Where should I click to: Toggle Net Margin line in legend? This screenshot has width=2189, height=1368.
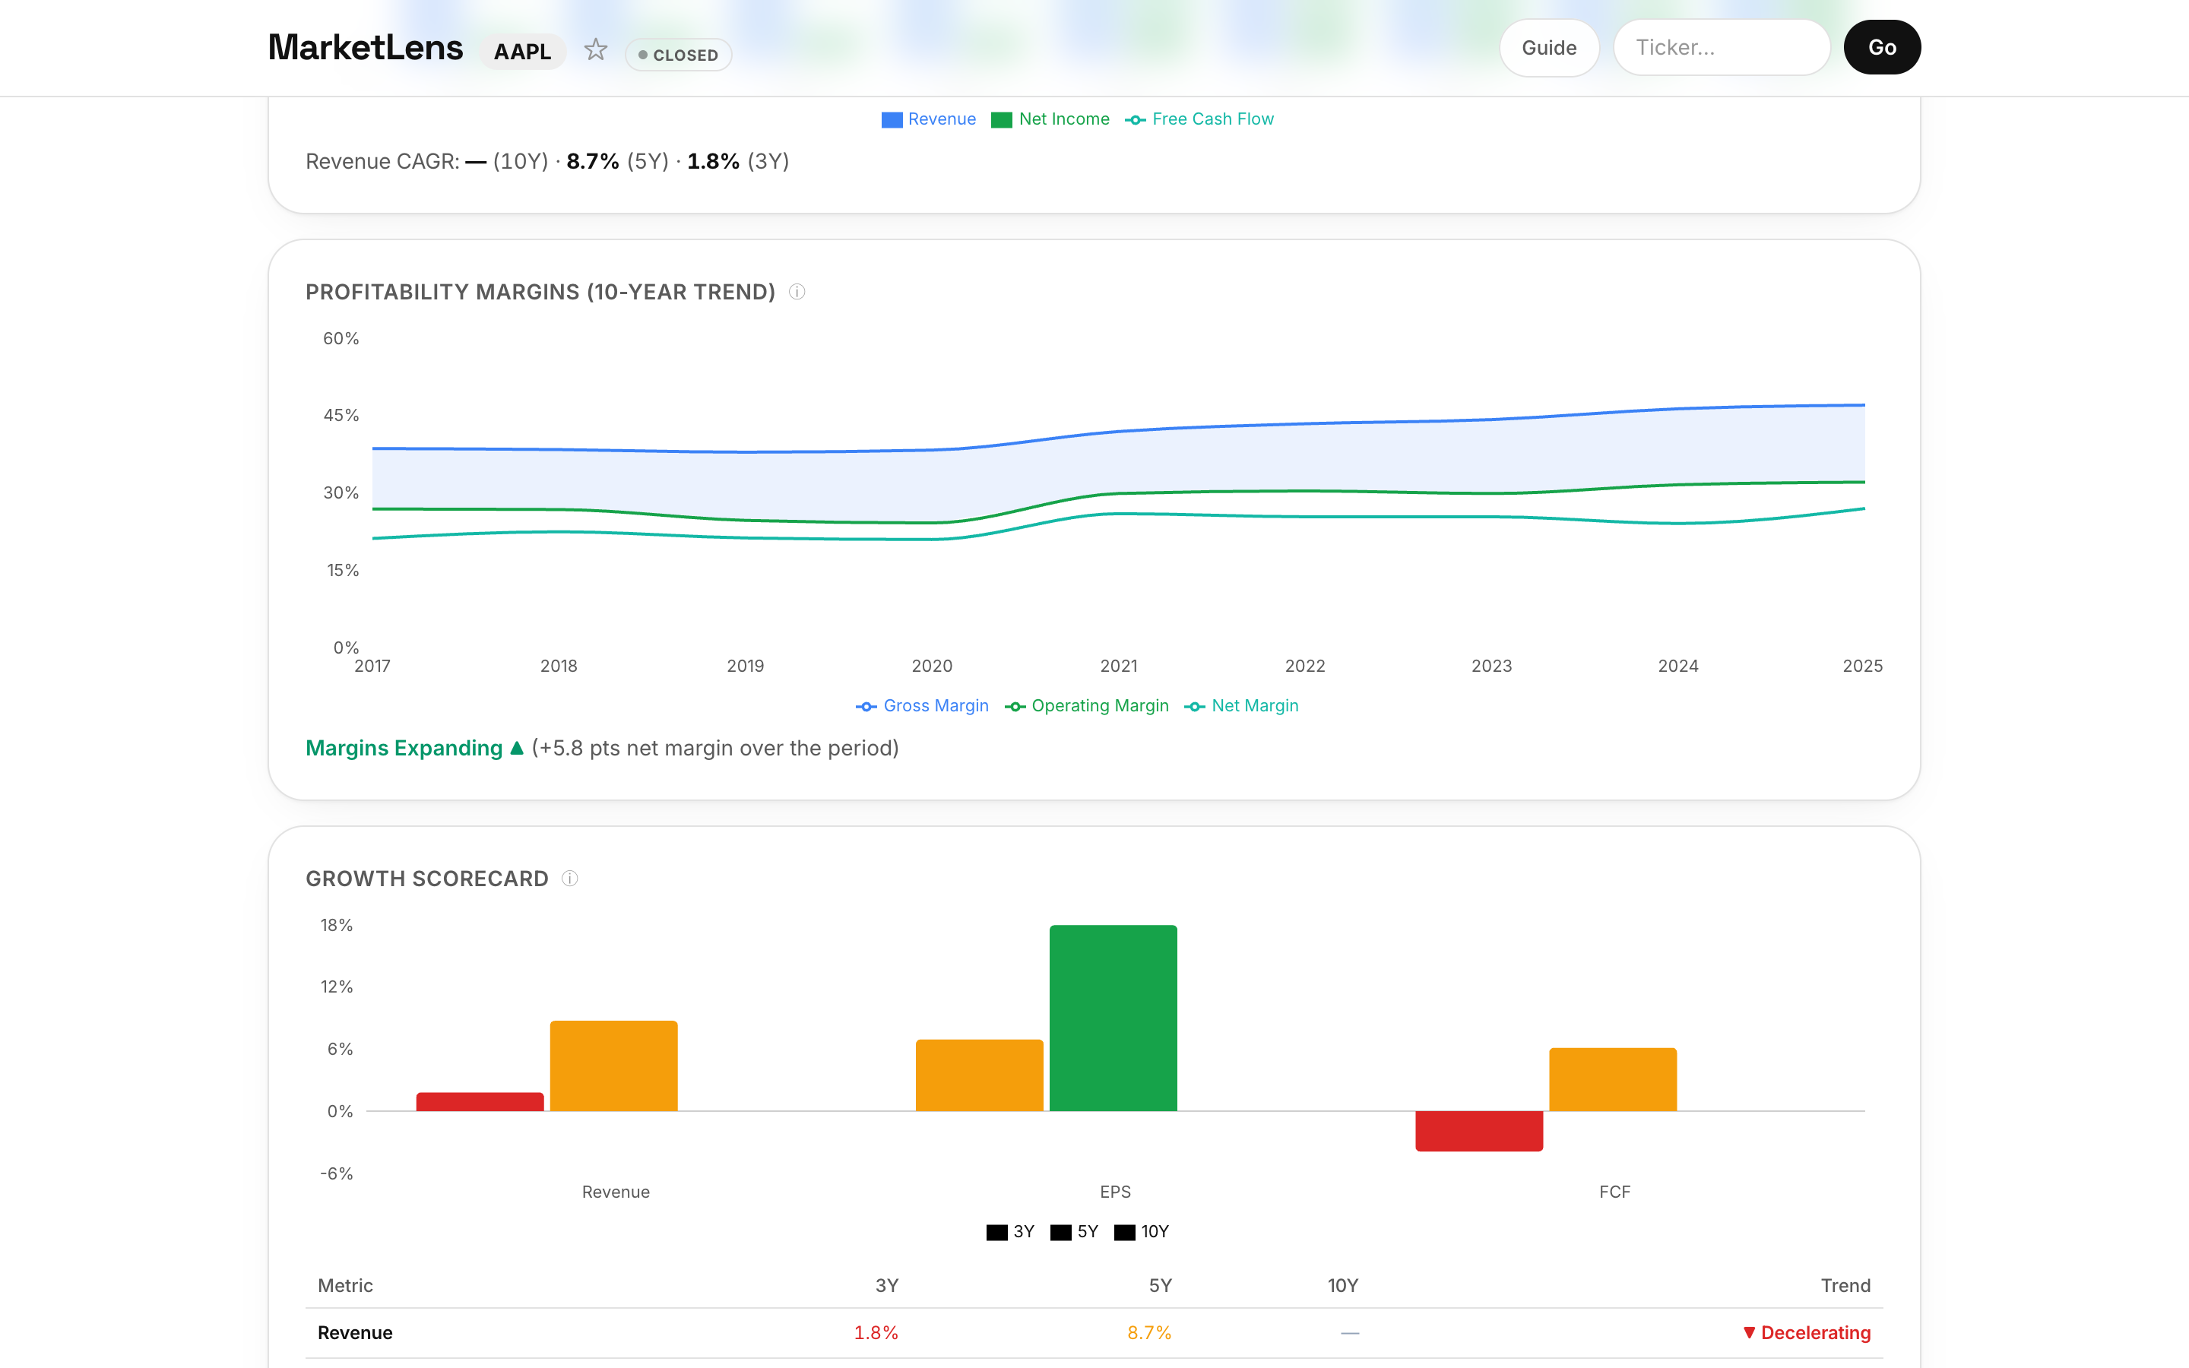point(1241,706)
